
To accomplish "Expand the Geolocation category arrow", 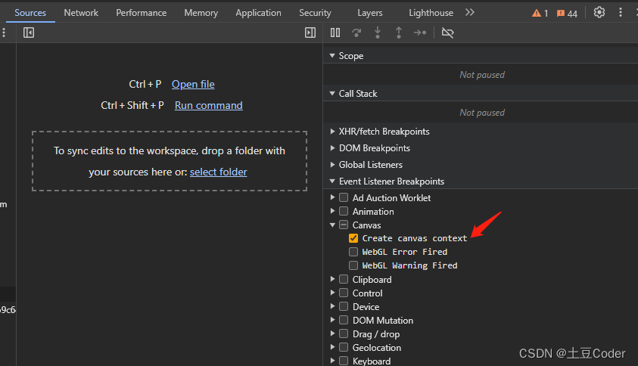I will tap(332, 347).
